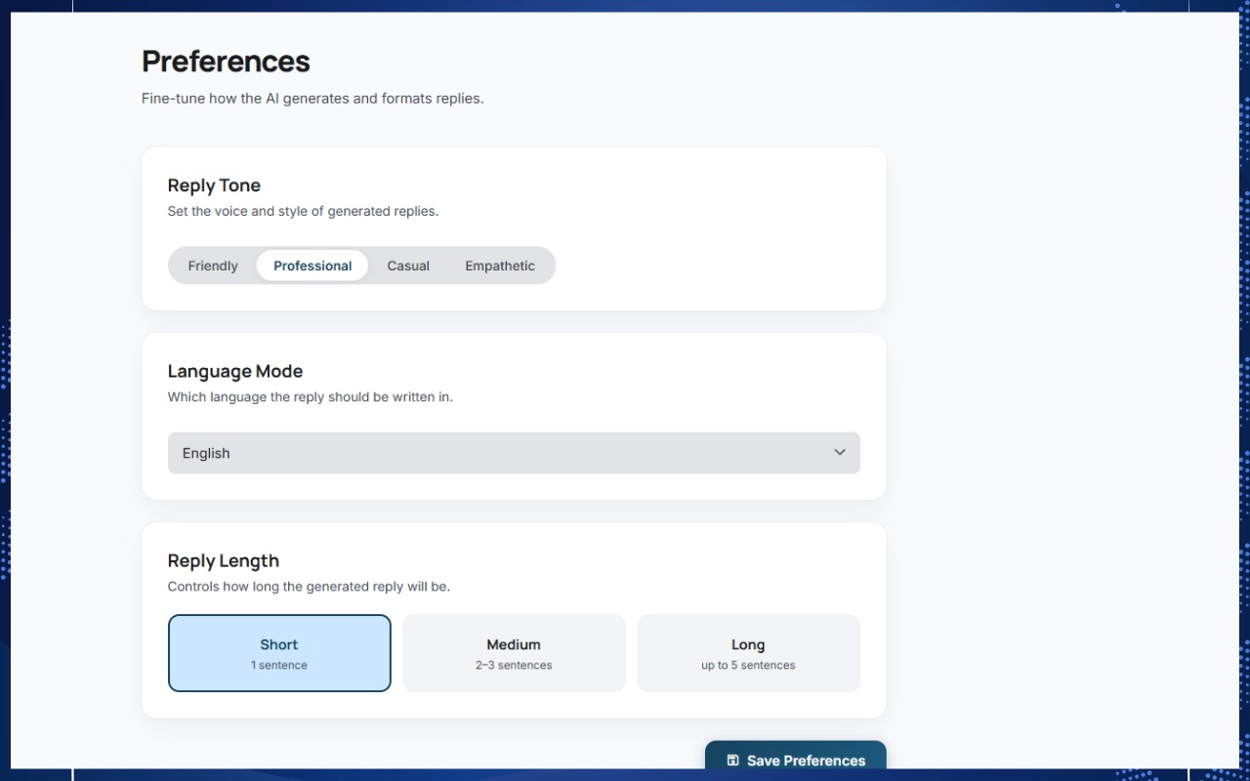Click 'Controls how long the generated reply will be.'

(309, 587)
